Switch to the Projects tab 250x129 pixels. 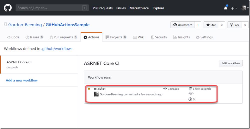[x=116, y=37]
